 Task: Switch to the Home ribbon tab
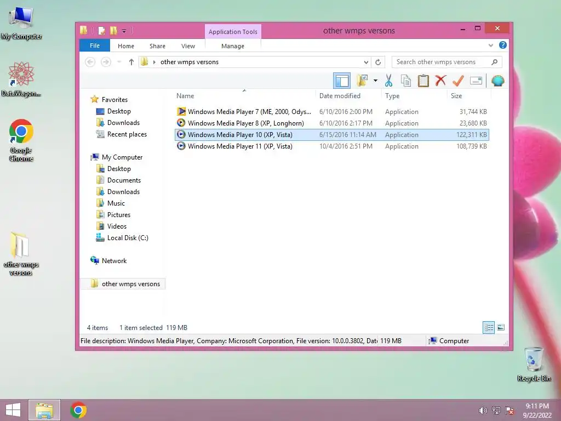tap(126, 46)
